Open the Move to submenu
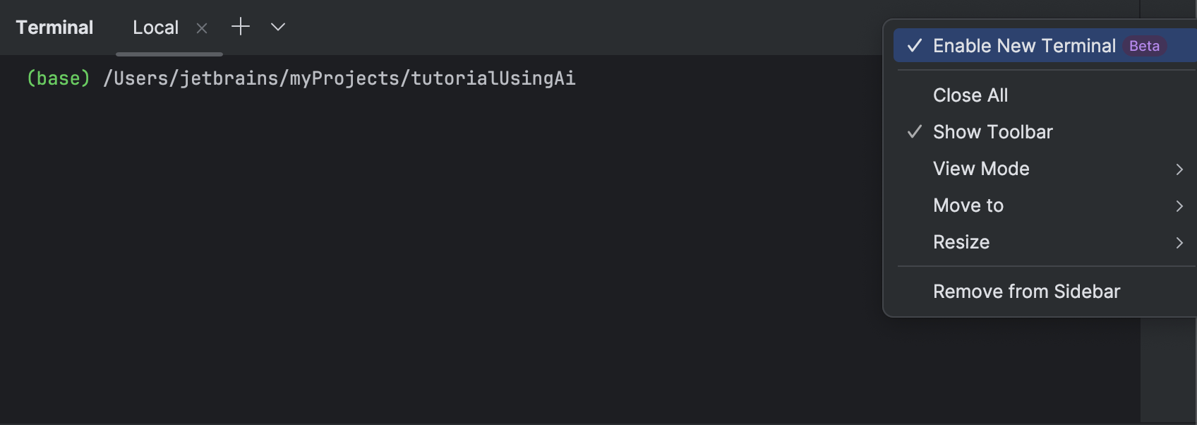 [x=968, y=205]
